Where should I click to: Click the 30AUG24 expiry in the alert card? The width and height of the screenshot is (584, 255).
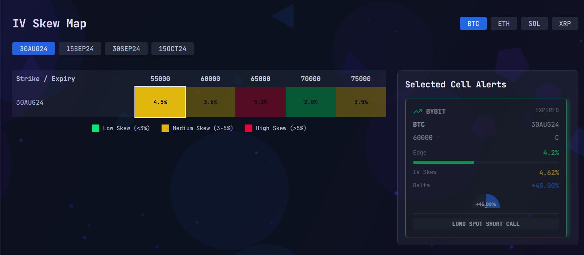click(545, 124)
